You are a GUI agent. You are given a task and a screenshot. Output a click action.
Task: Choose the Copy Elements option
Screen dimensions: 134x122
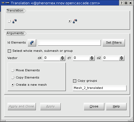coord(13,77)
